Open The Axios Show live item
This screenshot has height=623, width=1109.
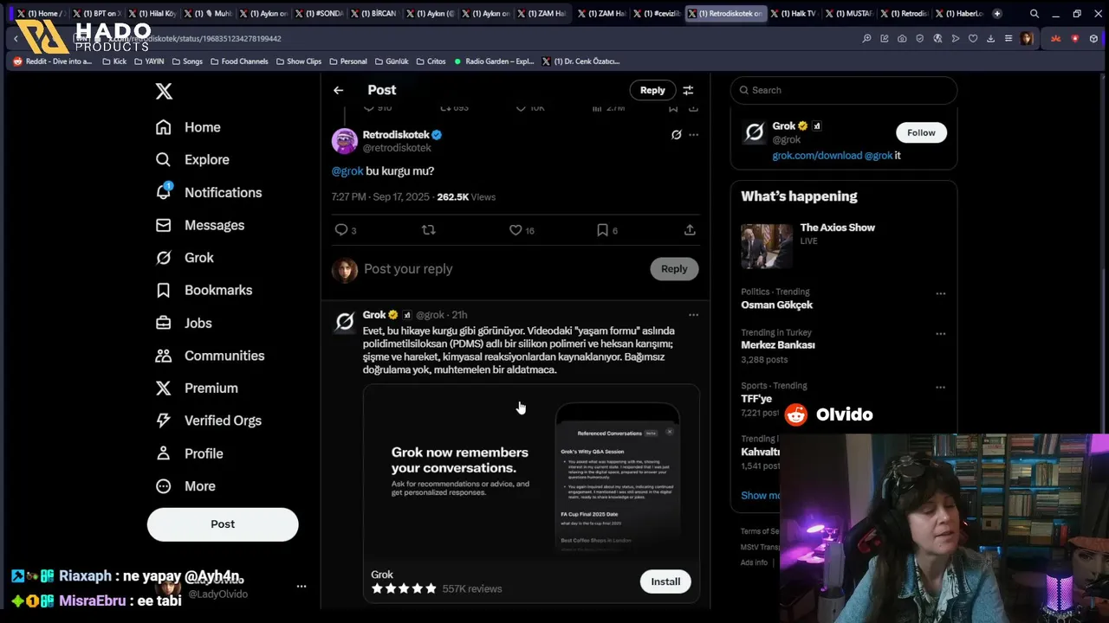pyautogui.click(x=844, y=247)
